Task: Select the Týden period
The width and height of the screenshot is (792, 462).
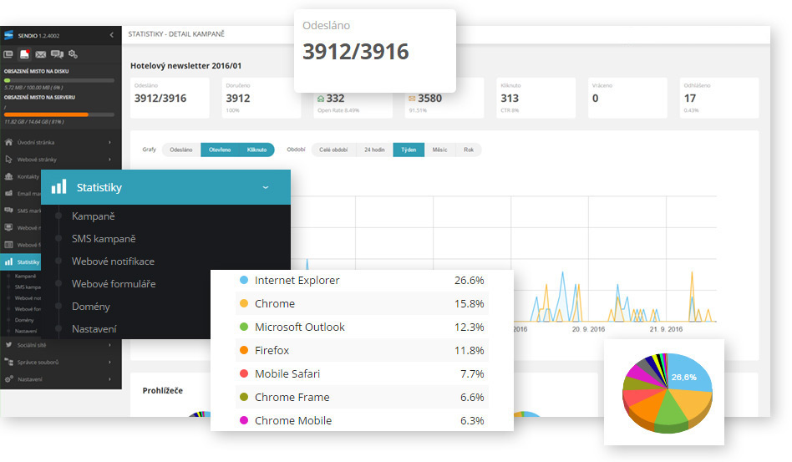Action: click(409, 150)
